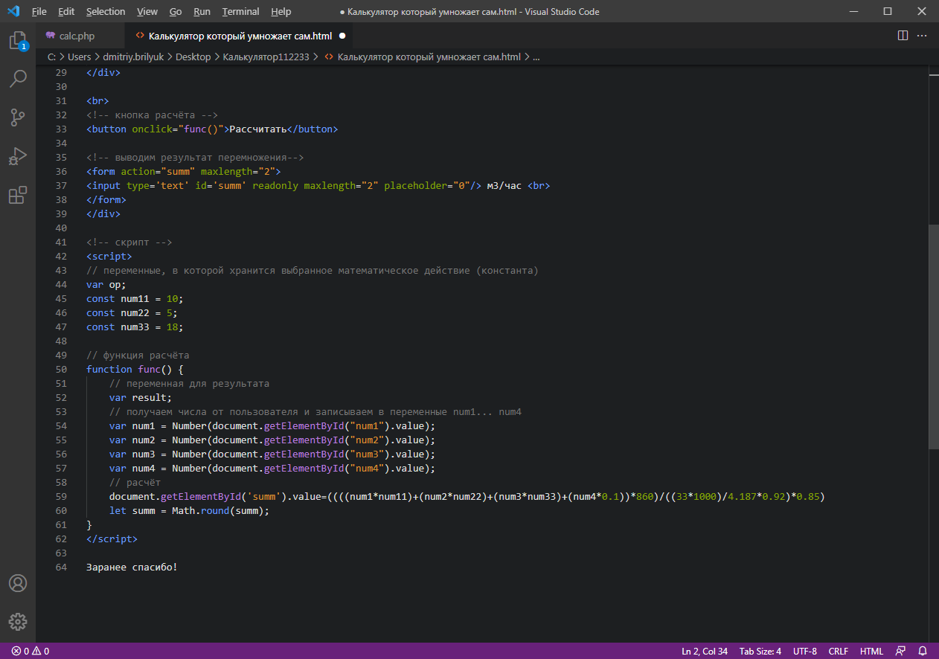Viewport: 939px width, 659px height.
Task: Click the C: breadcrumb segment
Action: (x=52, y=57)
